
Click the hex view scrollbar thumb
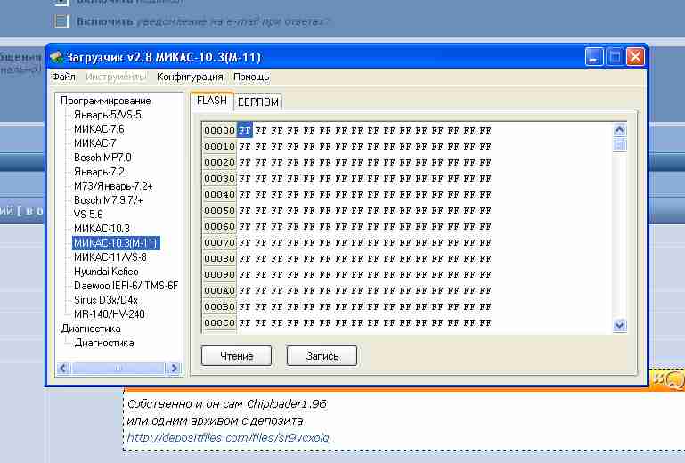[620, 144]
